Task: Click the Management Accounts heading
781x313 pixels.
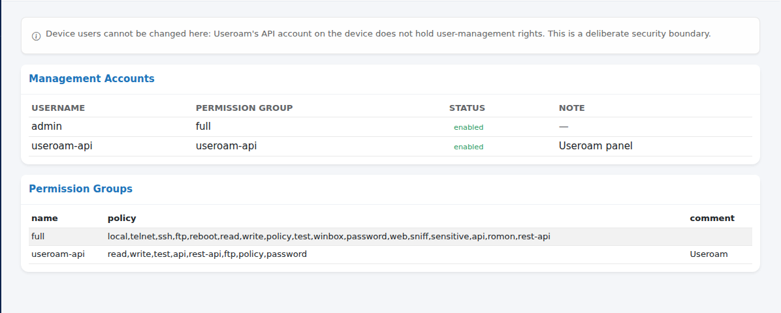Action: pos(91,79)
